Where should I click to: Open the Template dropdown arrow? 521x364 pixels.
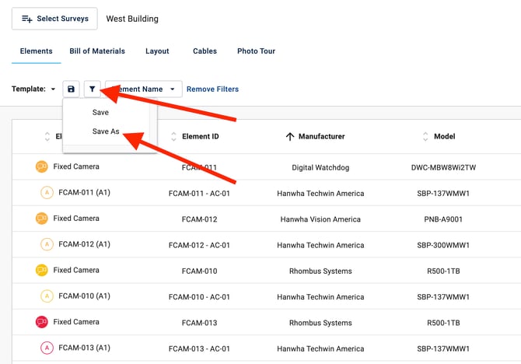click(x=53, y=89)
